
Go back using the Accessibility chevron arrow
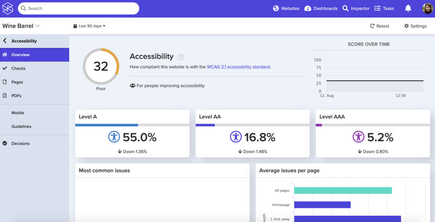(x=5, y=41)
